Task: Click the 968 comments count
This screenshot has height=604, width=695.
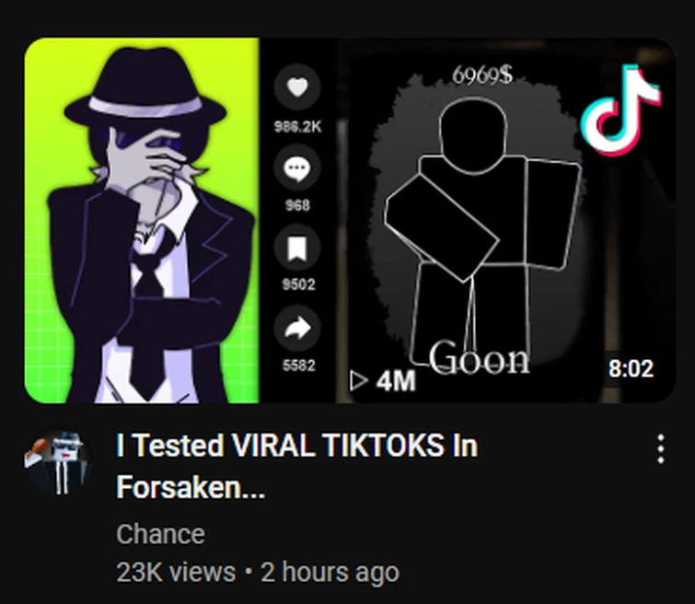Action: (297, 205)
